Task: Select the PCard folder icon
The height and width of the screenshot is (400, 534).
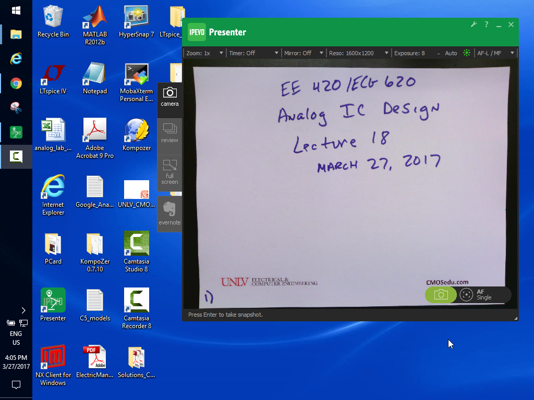Action: point(53,248)
